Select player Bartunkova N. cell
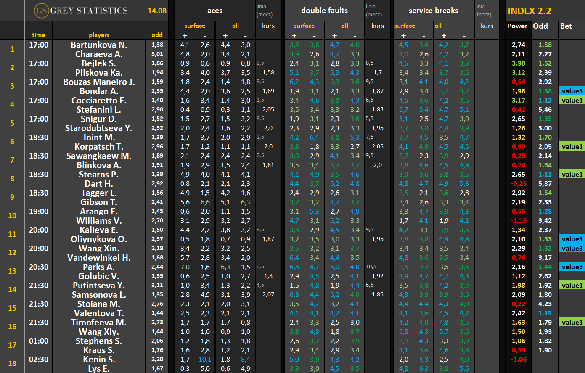The width and height of the screenshot is (585, 373). [99, 45]
